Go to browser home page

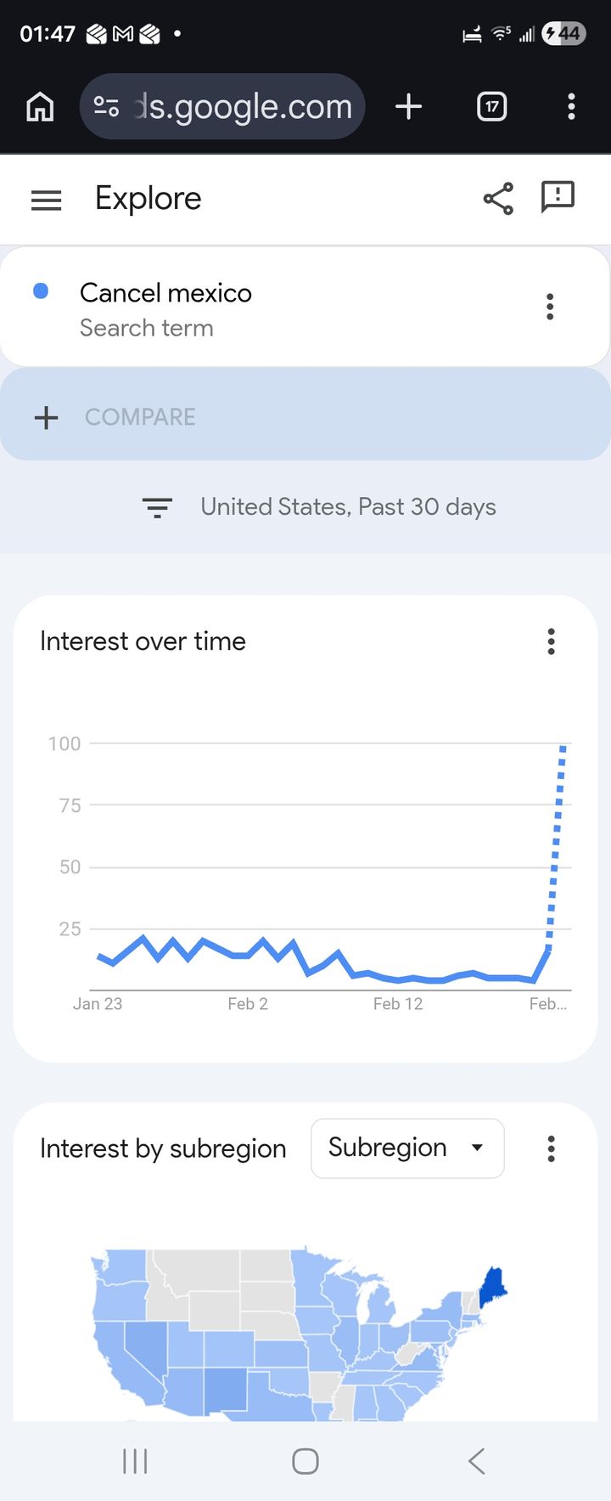(40, 107)
